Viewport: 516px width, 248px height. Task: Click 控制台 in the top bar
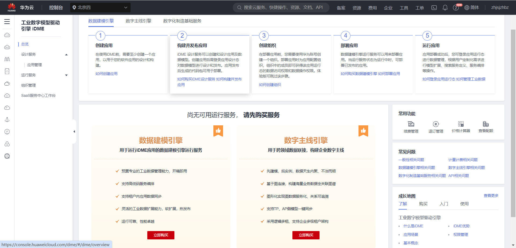point(56,8)
